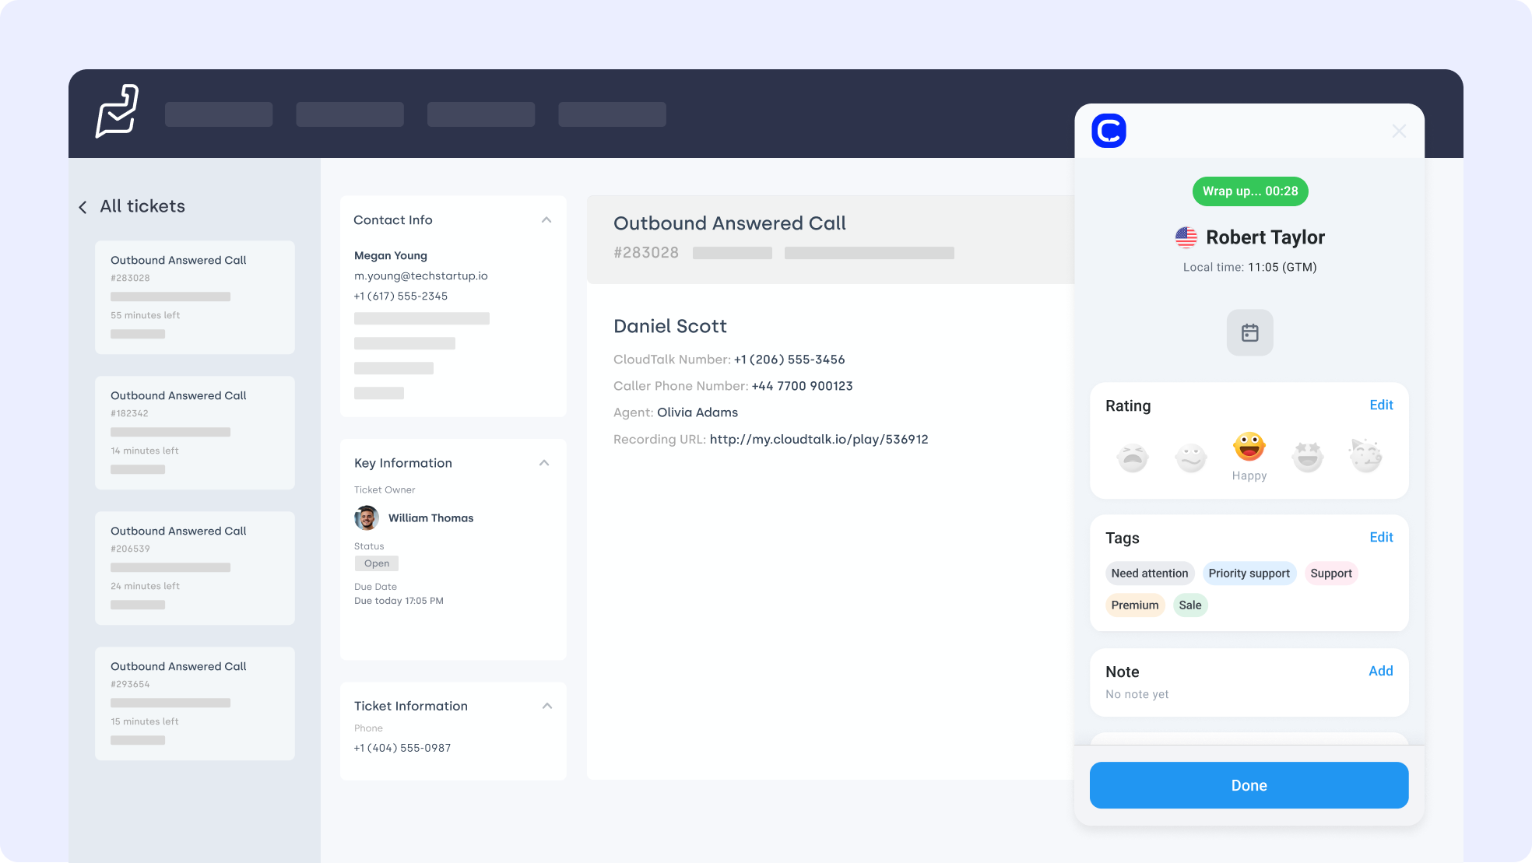Collapse the Contact Info section
The width and height of the screenshot is (1532, 863).
[546, 220]
